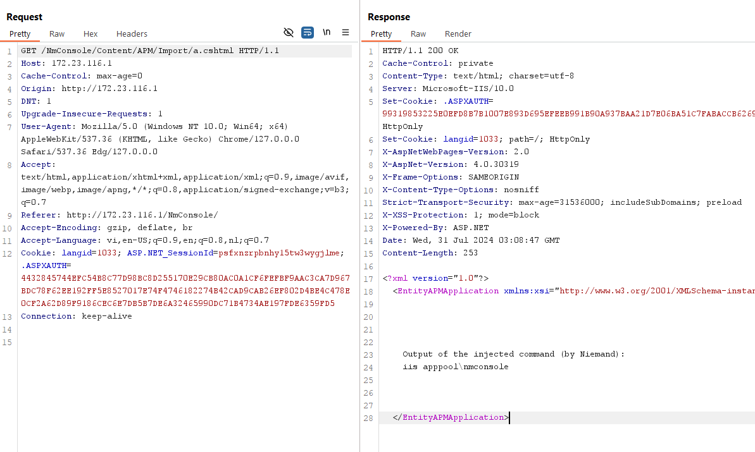The height and width of the screenshot is (452, 755).
Task: Click the Strict-Transport-Security header
Action: click(x=562, y=202)
